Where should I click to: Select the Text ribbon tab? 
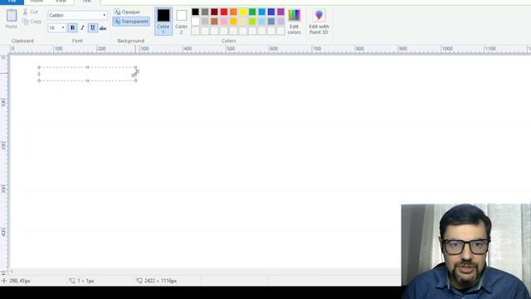(x=87, y=2)
